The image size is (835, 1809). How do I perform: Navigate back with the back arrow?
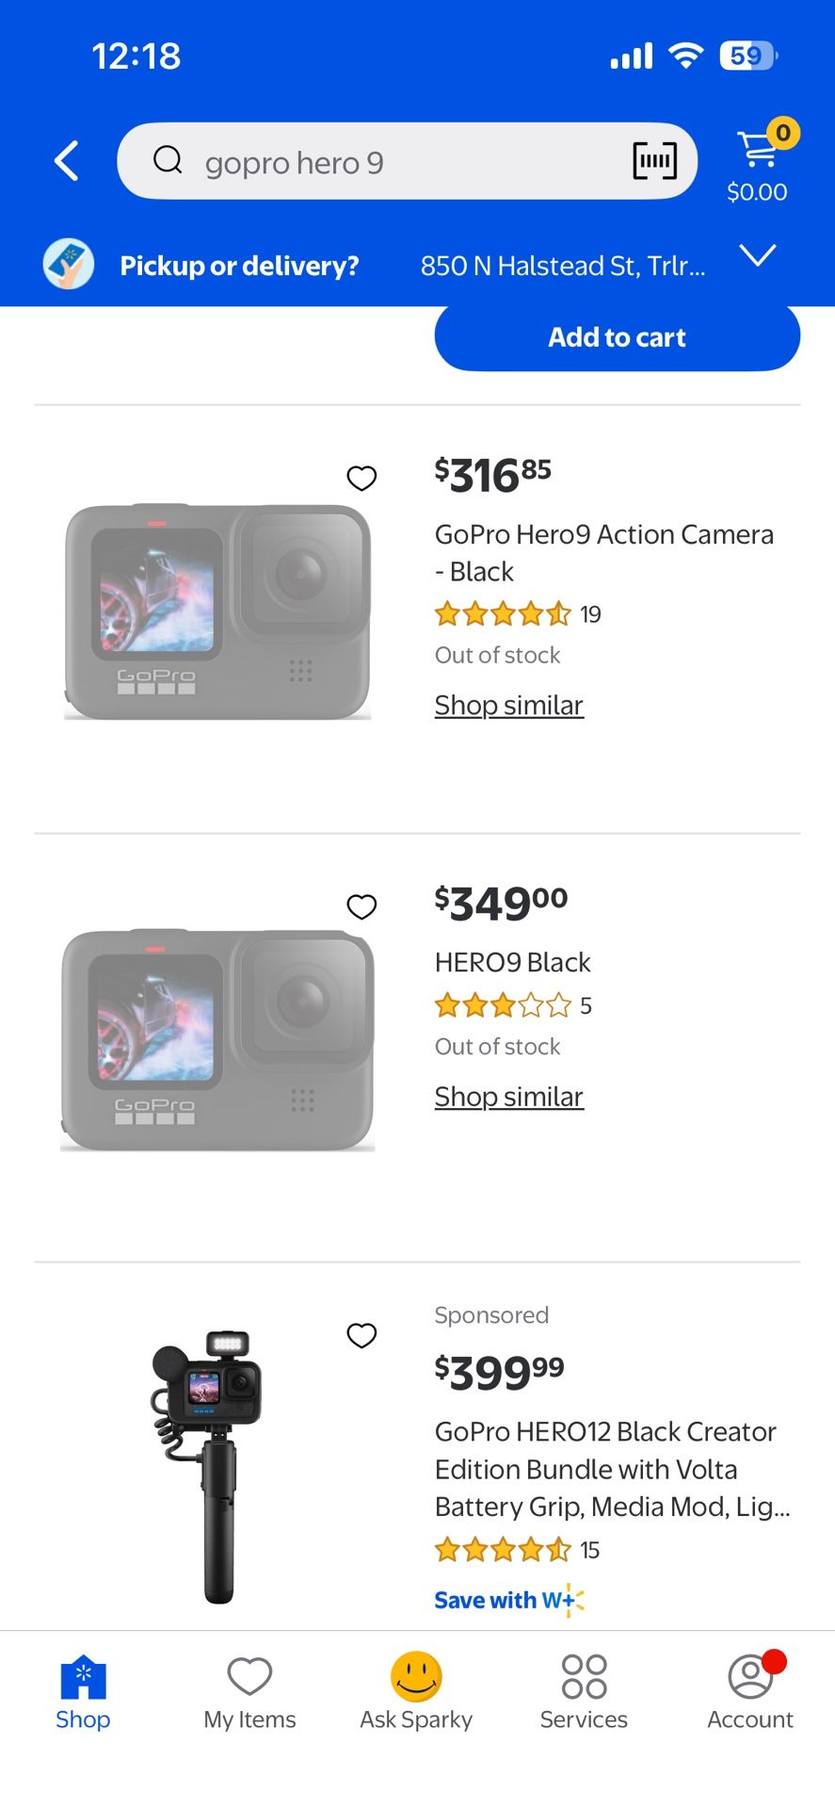click(x=66, y=160)
